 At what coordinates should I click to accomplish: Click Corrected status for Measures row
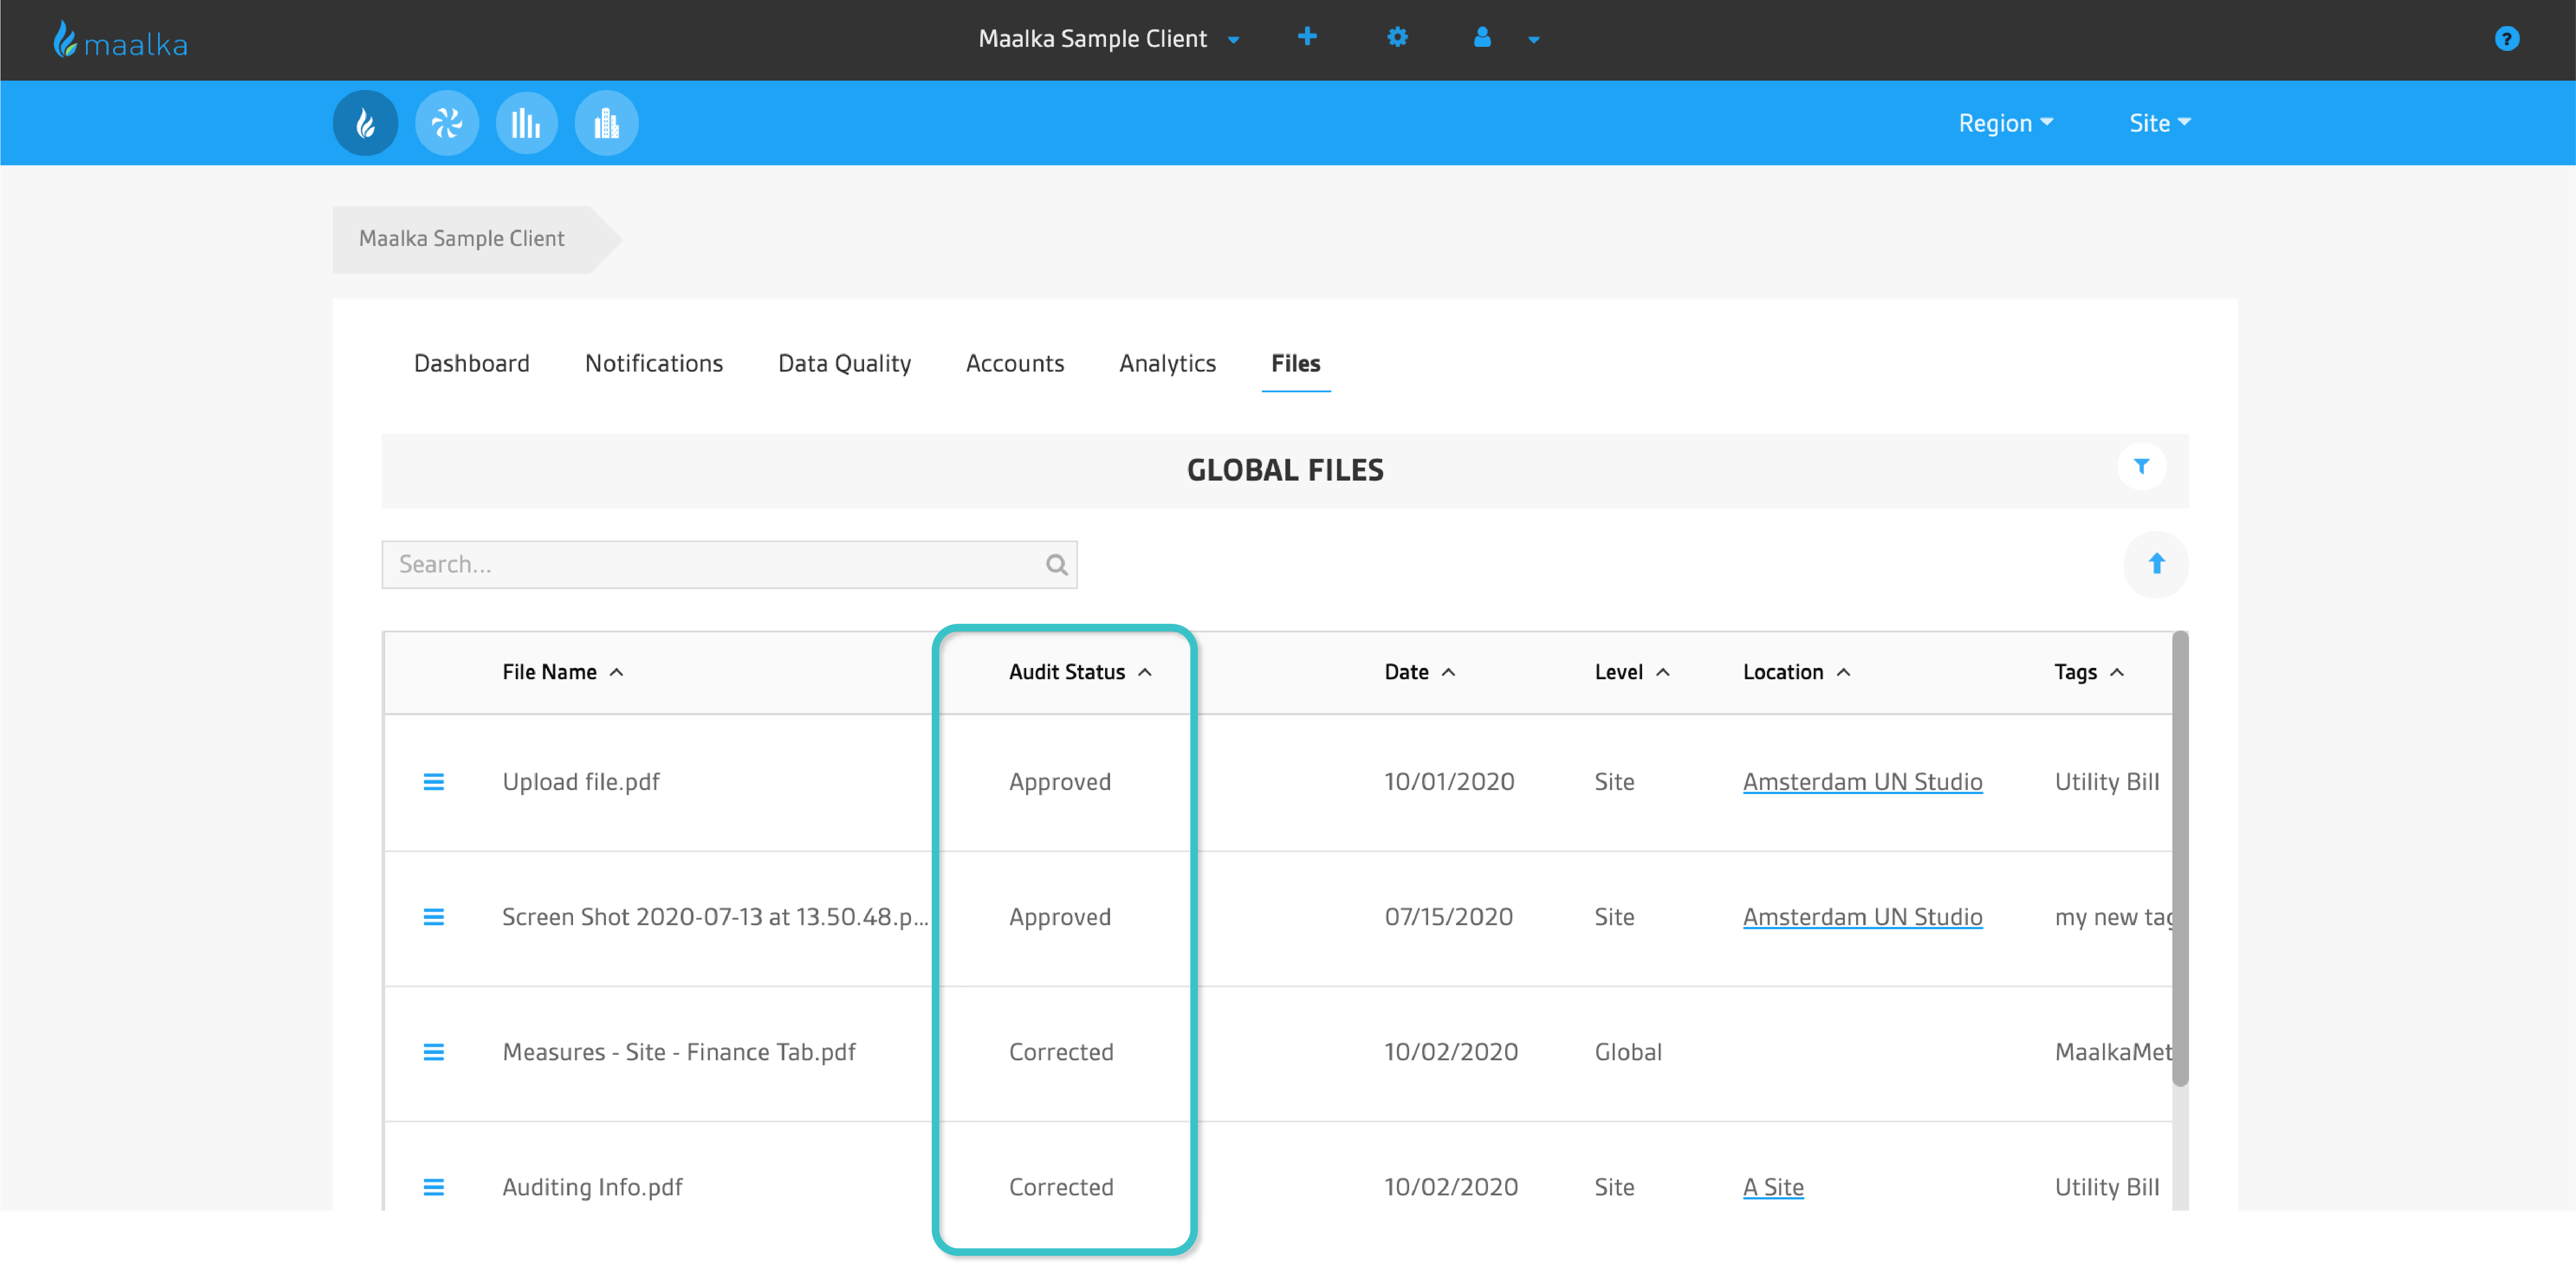[x=1060, y=1052]
